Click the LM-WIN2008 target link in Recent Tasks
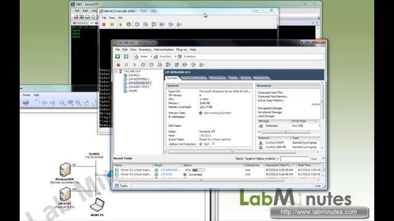Image resolution: width=394 pixels, height=221 pixels. pos(171,170)
